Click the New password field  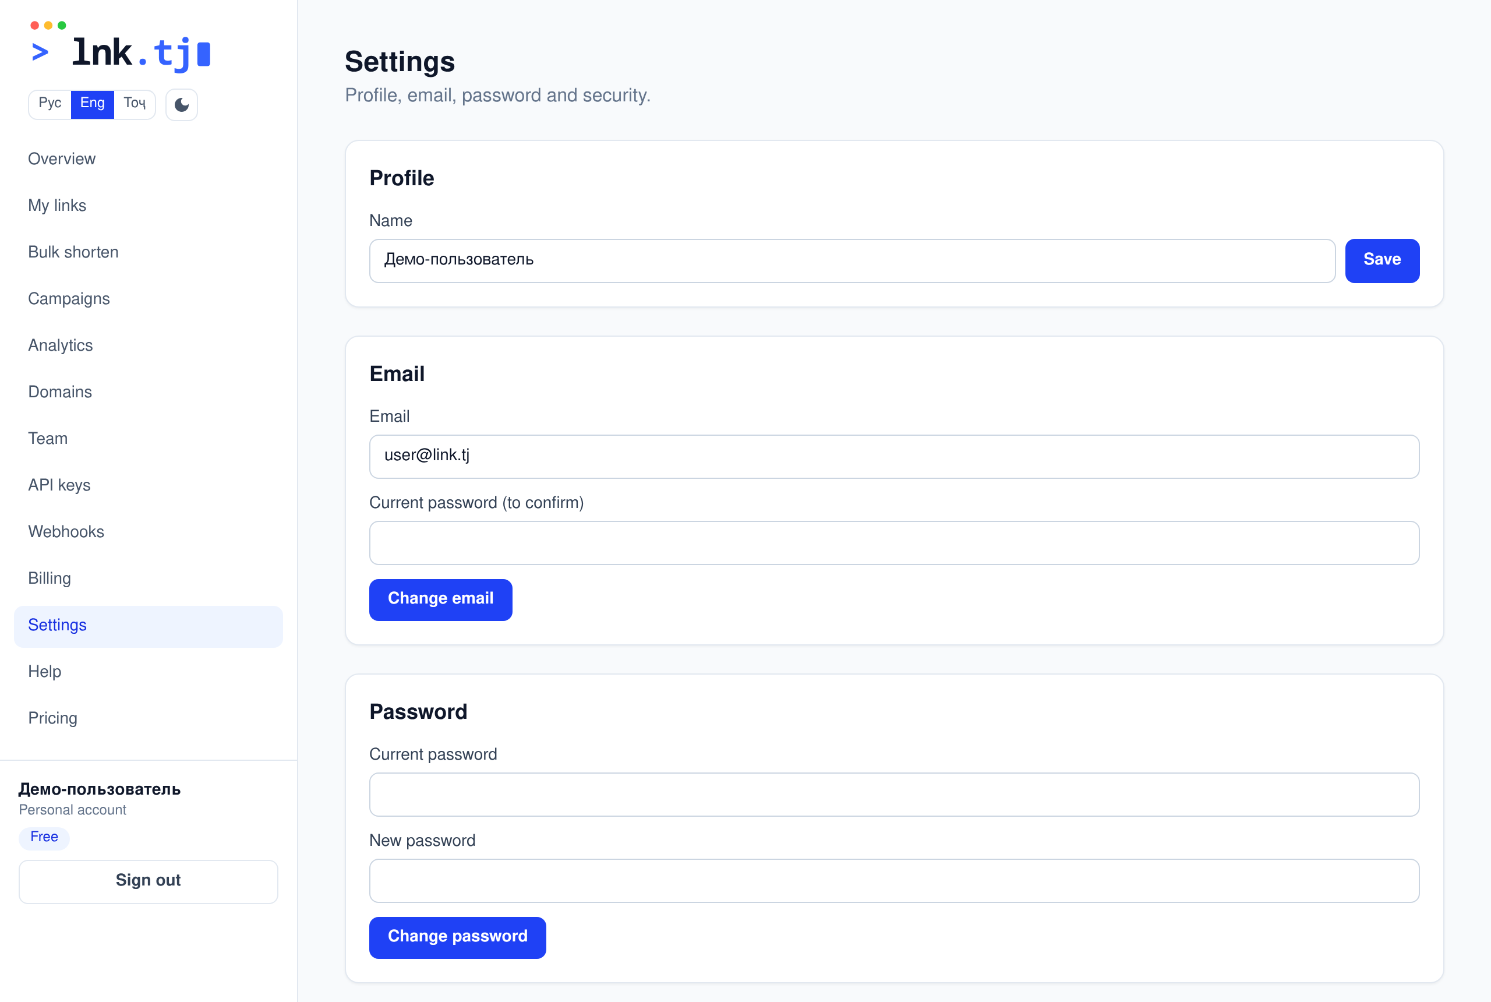(x=895, y=881)
